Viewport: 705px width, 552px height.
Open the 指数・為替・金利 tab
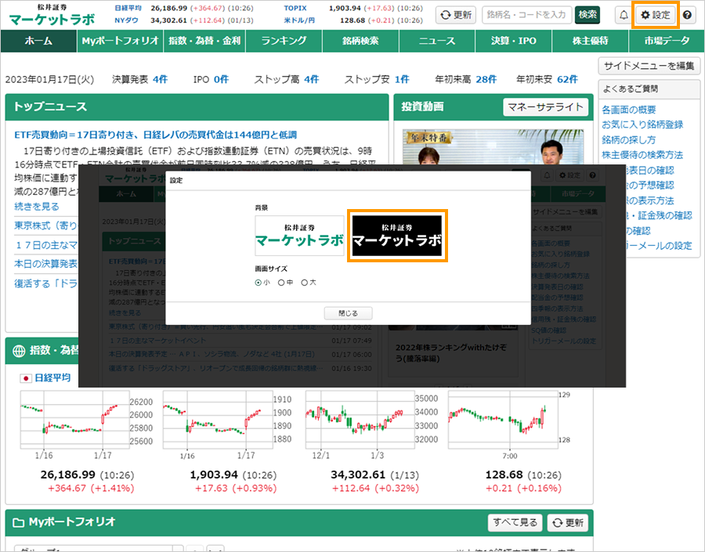(204, 41)
